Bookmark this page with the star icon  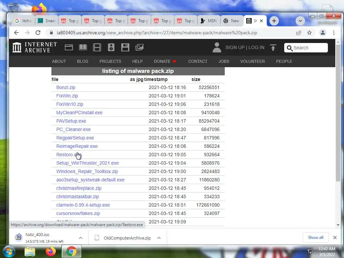(309, 33)
